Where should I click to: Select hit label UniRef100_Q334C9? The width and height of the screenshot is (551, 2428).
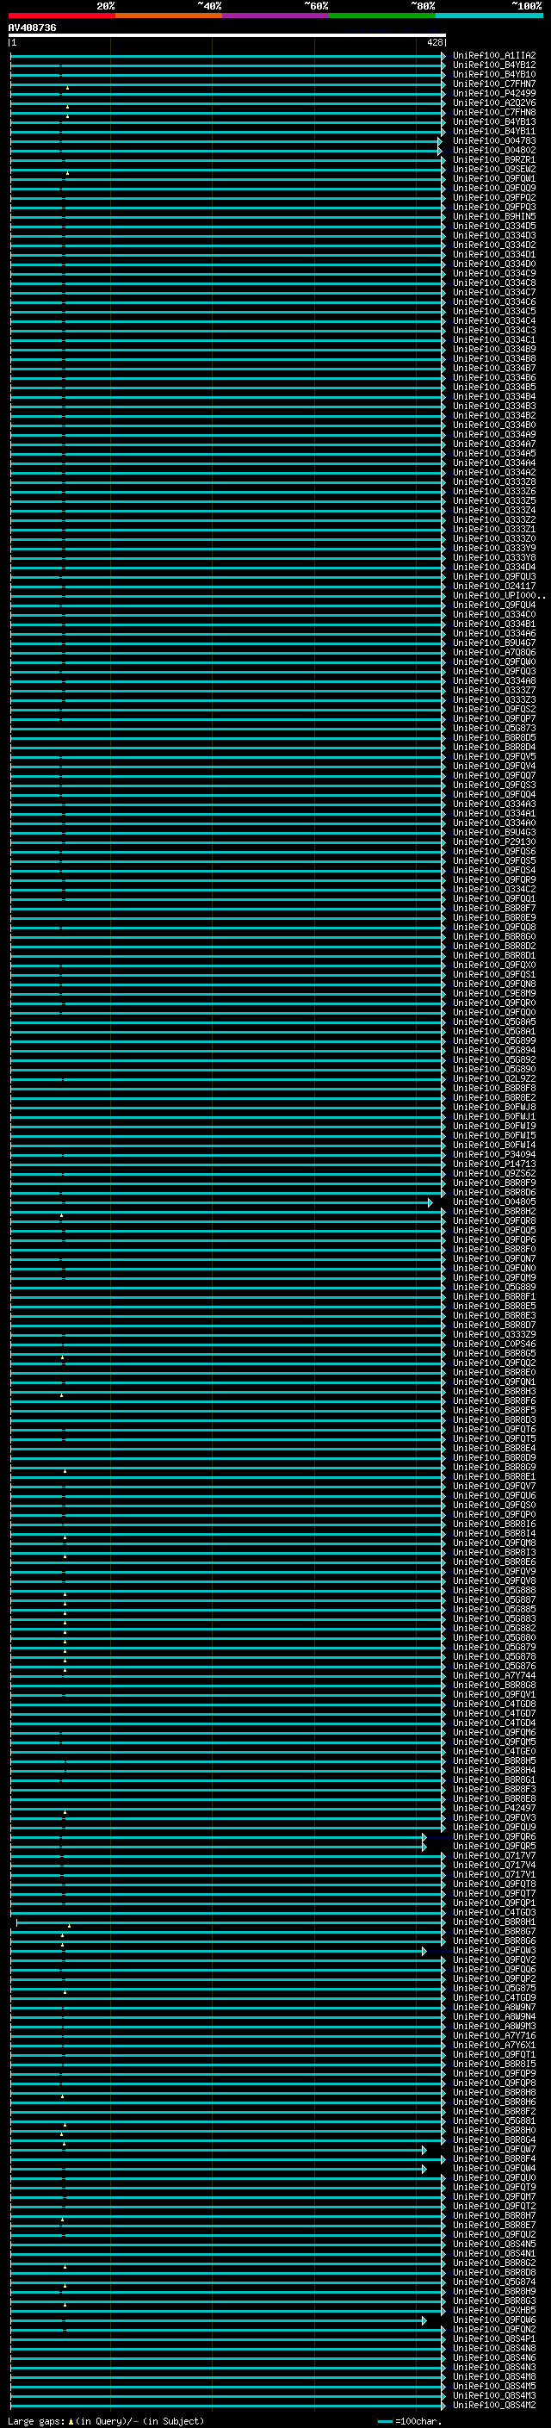(494, 273)
